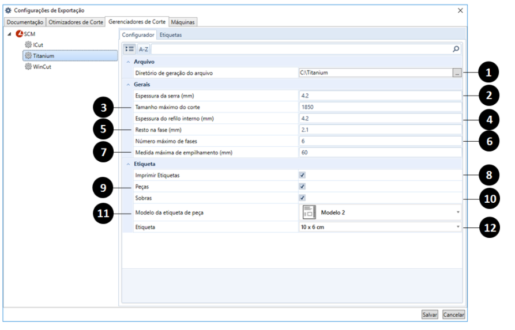Switch to A-Z alphabetical sort
The width and height of the screenshot is (515, 330).
(x=143, y=49)
